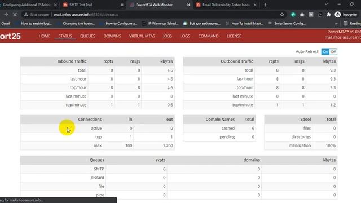The width and height of the screenshot is (361, 203).
Task: Click the Domain Names table header
Action: point(220,119)
